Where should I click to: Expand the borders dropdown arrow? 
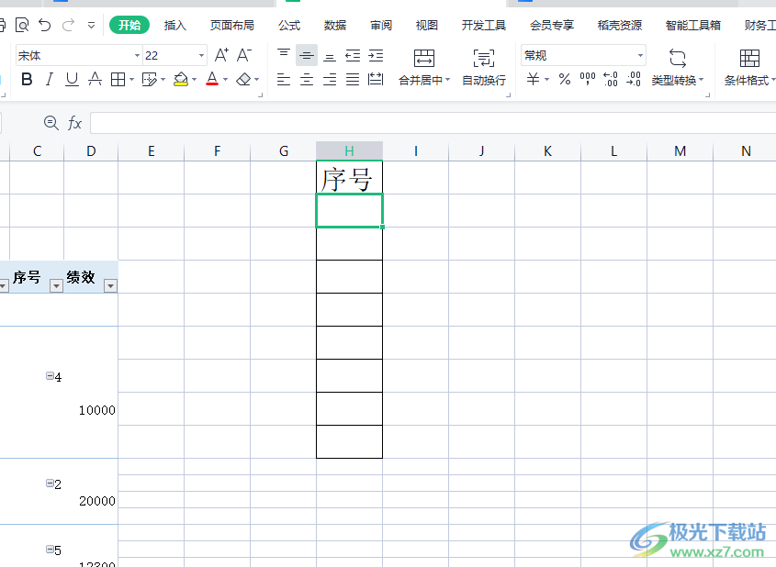(131, 79)
